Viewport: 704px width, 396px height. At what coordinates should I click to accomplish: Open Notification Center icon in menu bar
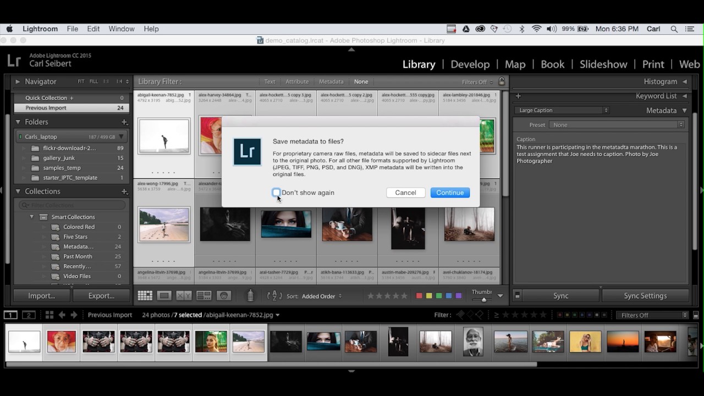690,29
